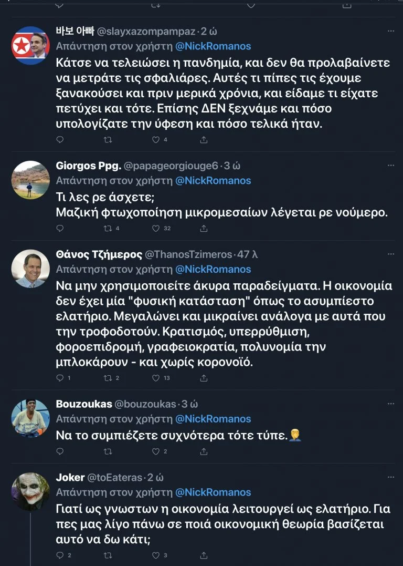This screenshot has width=403, height=566.
Task: View the Joker profile avatar
Action: [30, 492]
